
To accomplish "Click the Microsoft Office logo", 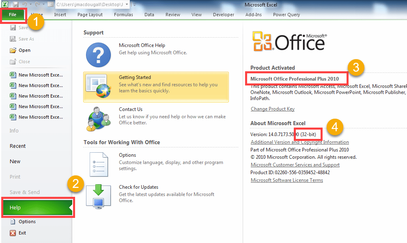I will [x=289, y=41].
